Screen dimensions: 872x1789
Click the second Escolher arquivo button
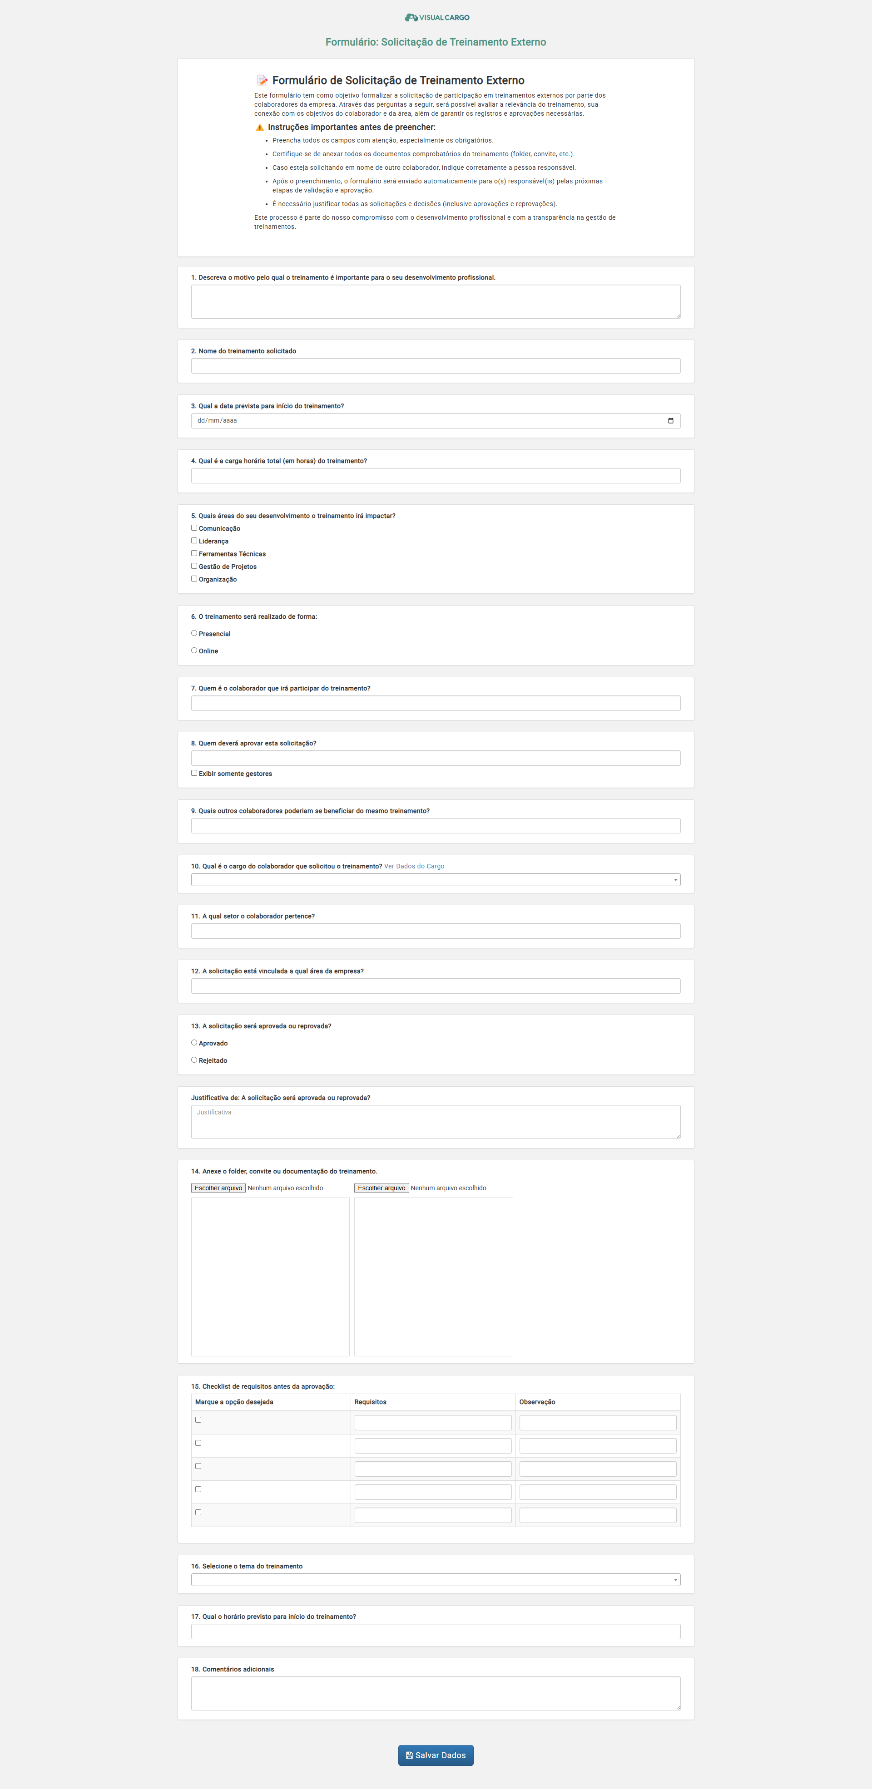pyautogui.click(x=381, y=1188)
